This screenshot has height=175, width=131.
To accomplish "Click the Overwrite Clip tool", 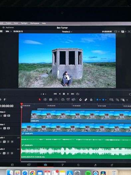I will (68, 99).
